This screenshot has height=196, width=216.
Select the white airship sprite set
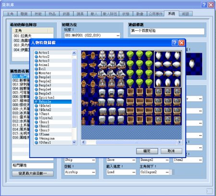(168, 69)
